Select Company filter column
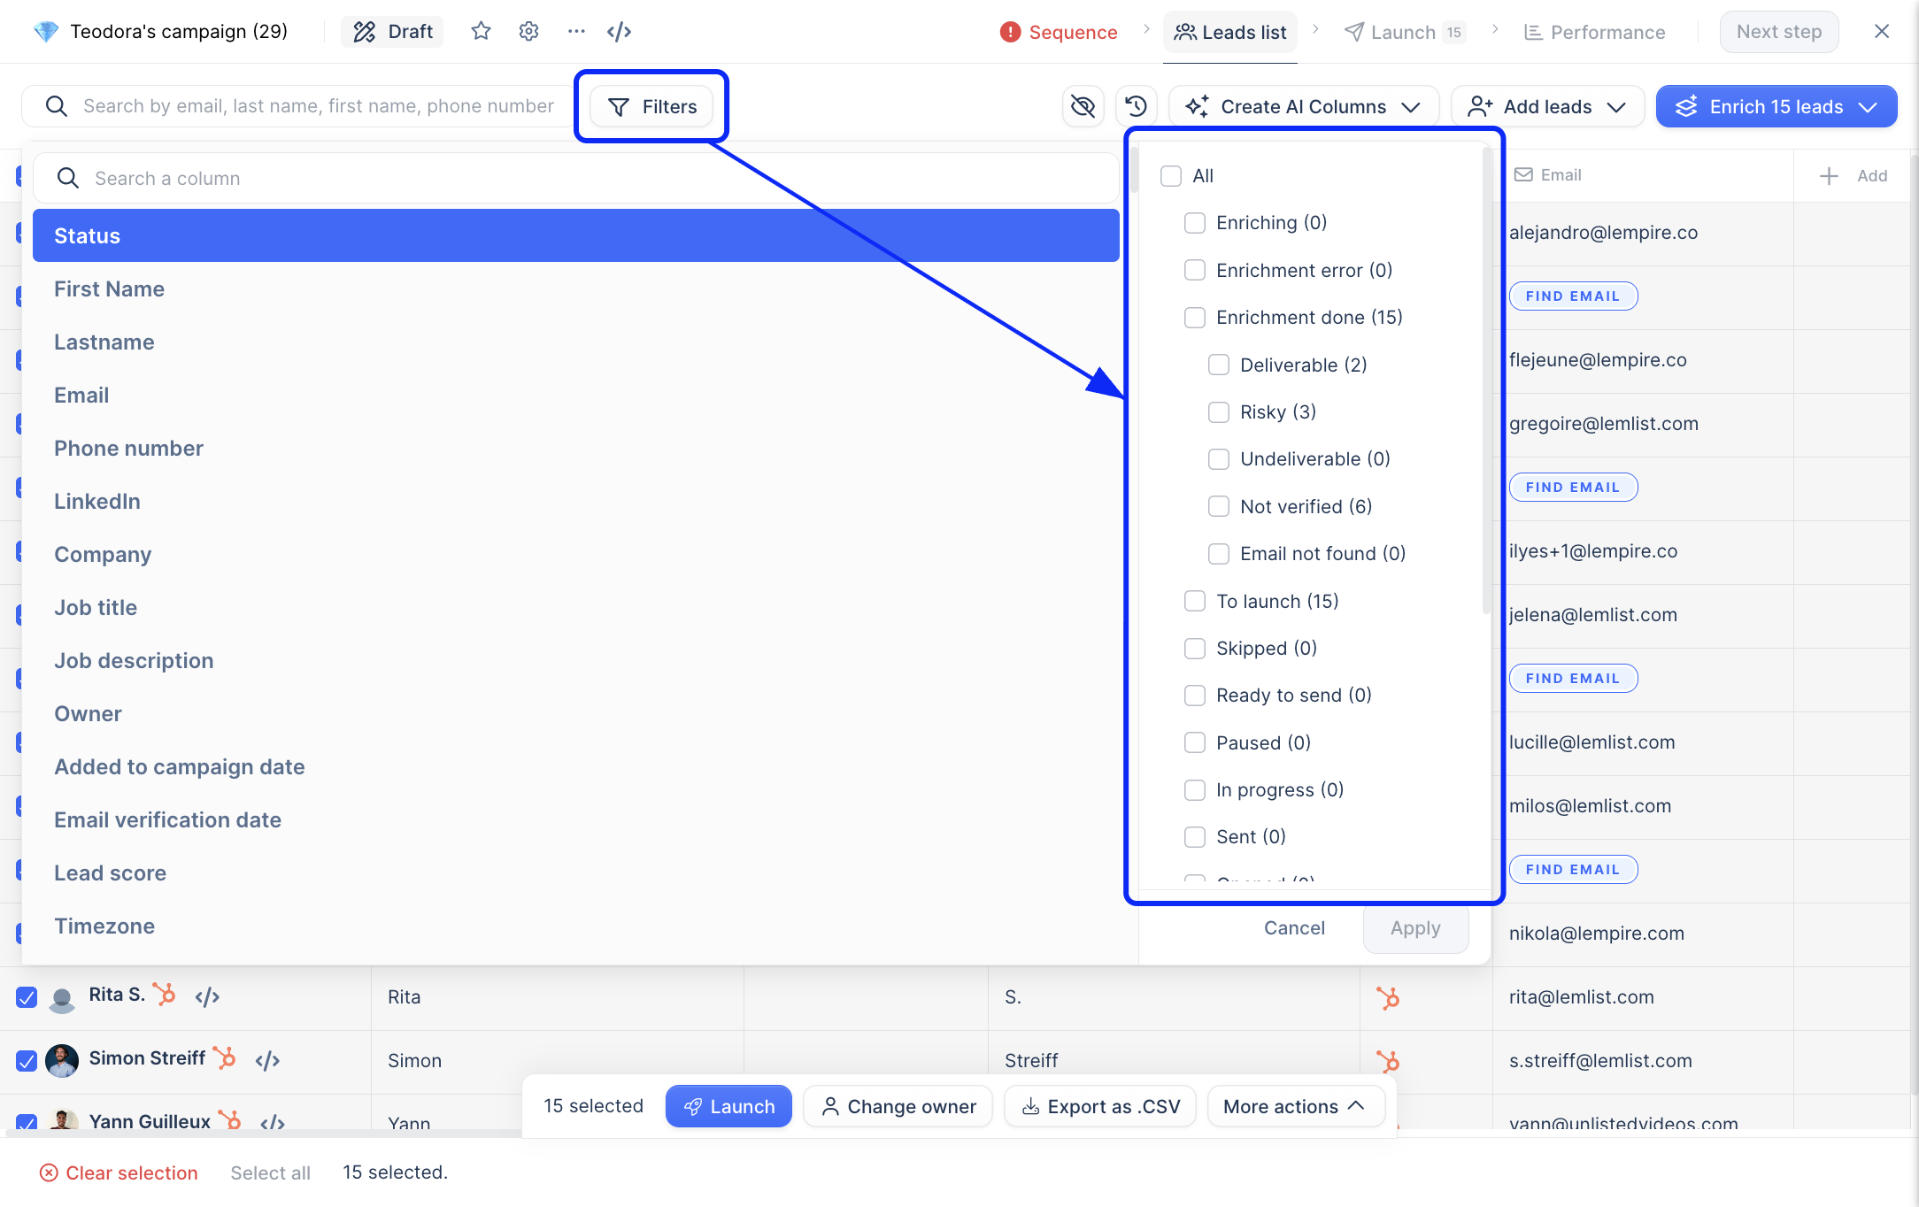 576,554
